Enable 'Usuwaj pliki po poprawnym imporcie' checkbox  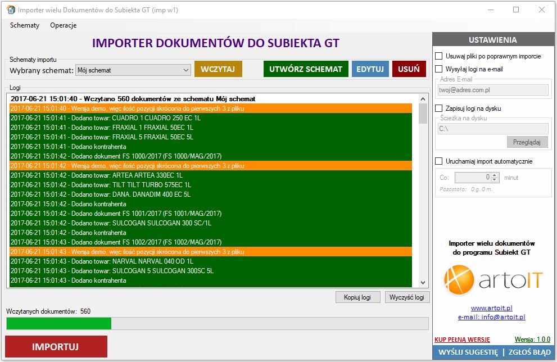(x=439, y=56)
